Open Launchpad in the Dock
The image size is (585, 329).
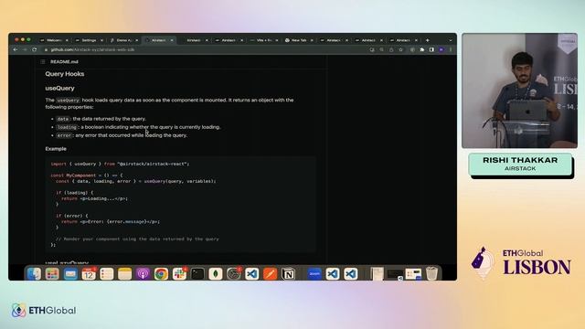tap(52, 274)
